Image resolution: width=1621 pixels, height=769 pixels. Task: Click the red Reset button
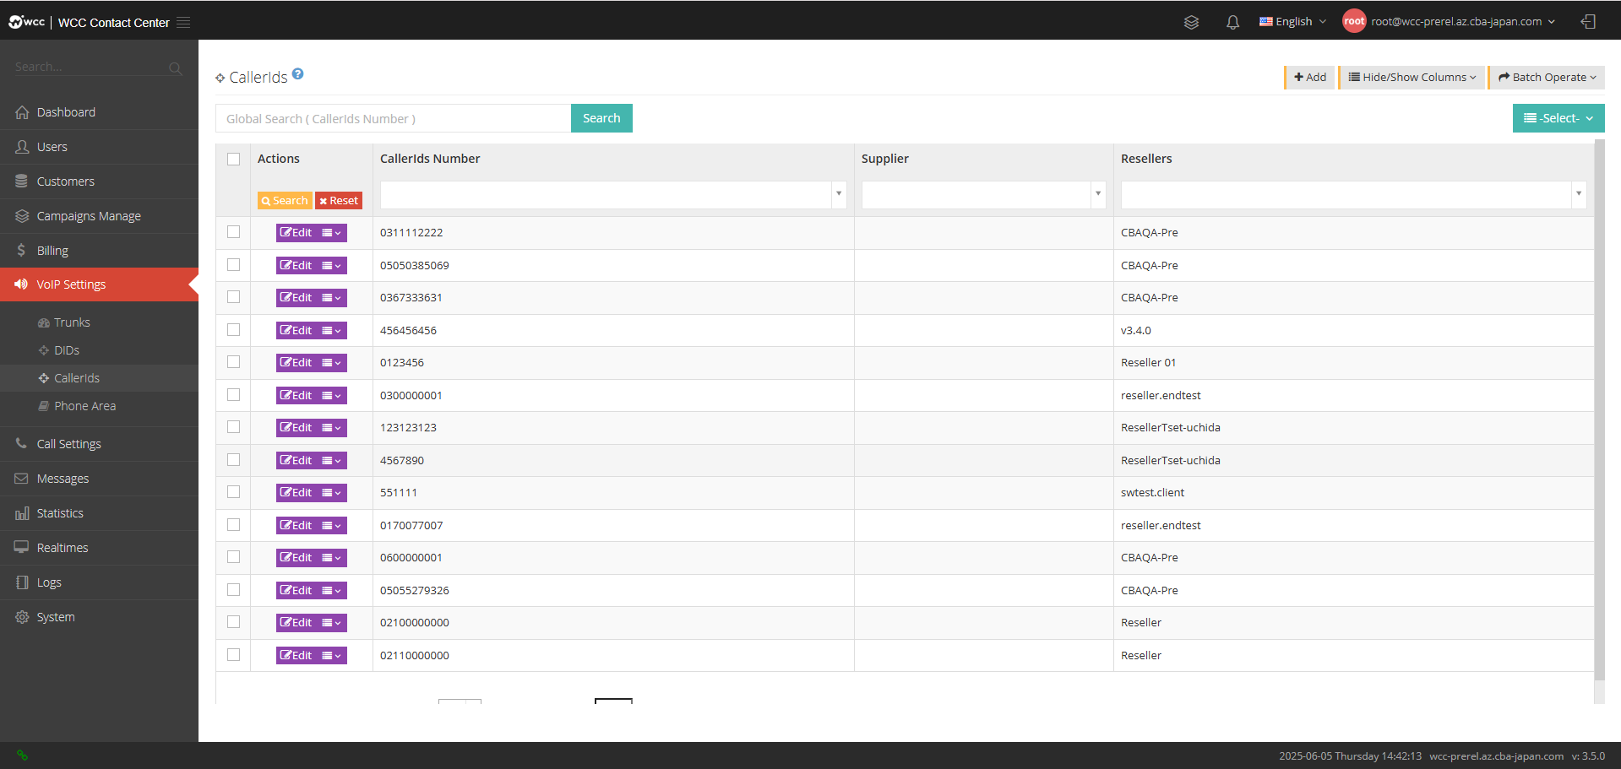pyautogui.click(x=339, y=201)
